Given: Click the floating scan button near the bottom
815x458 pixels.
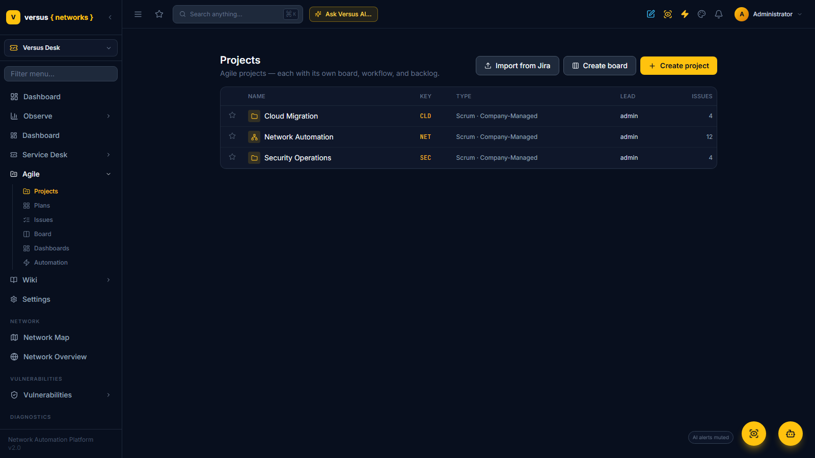Looking at the screenshot, I should [754, 434].
